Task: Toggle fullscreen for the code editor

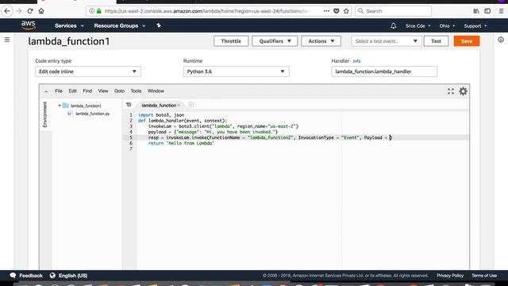Action: click(451, 91)
